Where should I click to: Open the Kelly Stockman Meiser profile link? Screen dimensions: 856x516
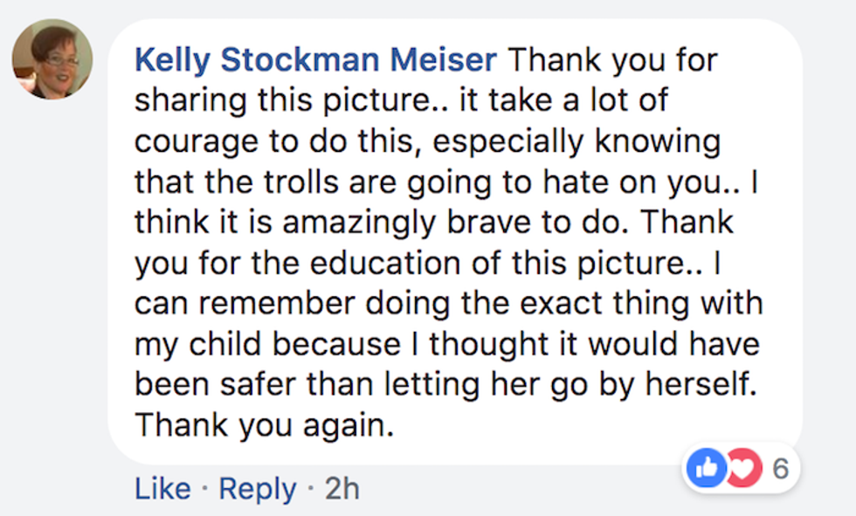pyautogui.click(x=316, y=60)
